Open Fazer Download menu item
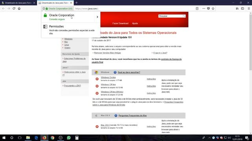This screenshot has height=141, width=252. [x=120, y=23]
